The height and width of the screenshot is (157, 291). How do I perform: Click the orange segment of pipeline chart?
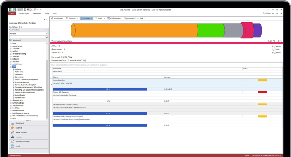point(133,30)
